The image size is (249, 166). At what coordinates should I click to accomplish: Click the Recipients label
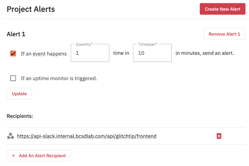(x=20, y=116)
